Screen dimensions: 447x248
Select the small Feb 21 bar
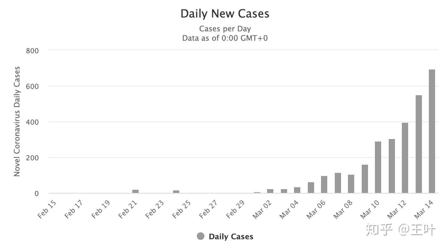[135, 191]
